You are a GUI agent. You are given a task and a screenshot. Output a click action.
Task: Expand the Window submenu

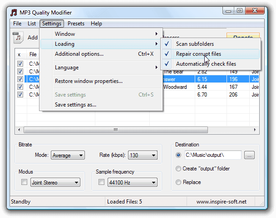(101, 34)
